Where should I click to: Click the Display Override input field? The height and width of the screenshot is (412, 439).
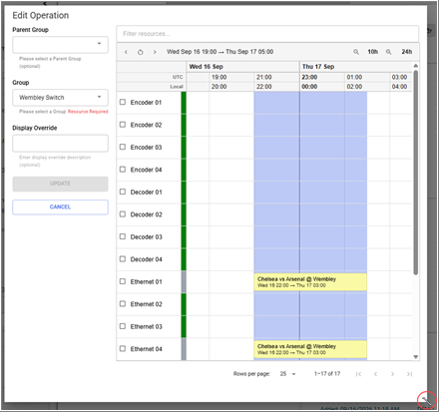pos(60,144)
